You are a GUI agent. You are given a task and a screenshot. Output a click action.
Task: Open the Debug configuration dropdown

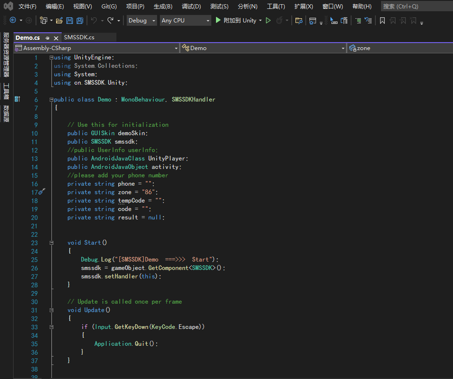(142, 21)
